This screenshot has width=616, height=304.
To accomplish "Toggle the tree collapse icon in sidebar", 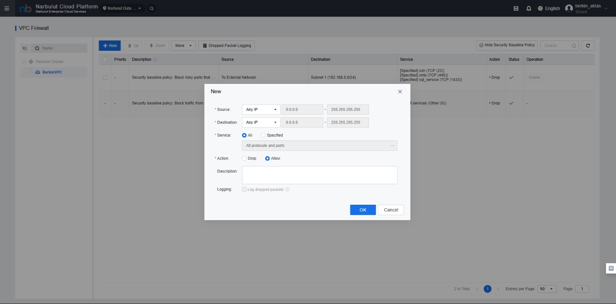I will click(x=25, y=48).
